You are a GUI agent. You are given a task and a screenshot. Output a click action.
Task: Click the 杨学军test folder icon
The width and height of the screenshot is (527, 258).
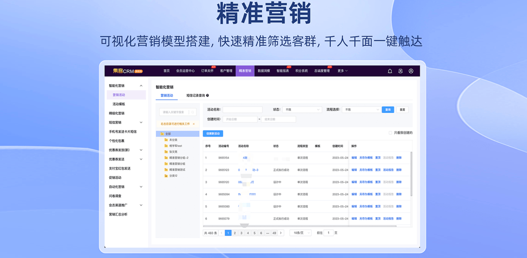click(x=166, y=146)
